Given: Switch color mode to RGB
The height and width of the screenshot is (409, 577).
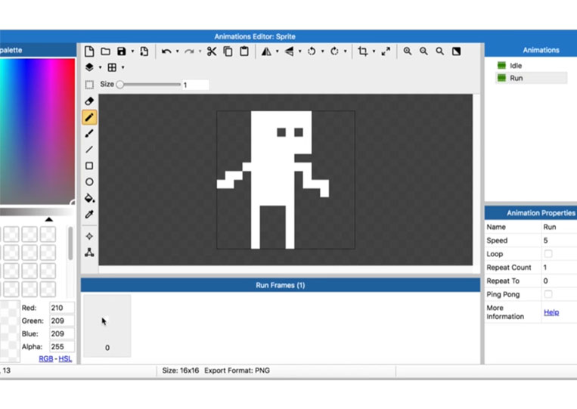Looking at the screenshot, I should (46, 358).
